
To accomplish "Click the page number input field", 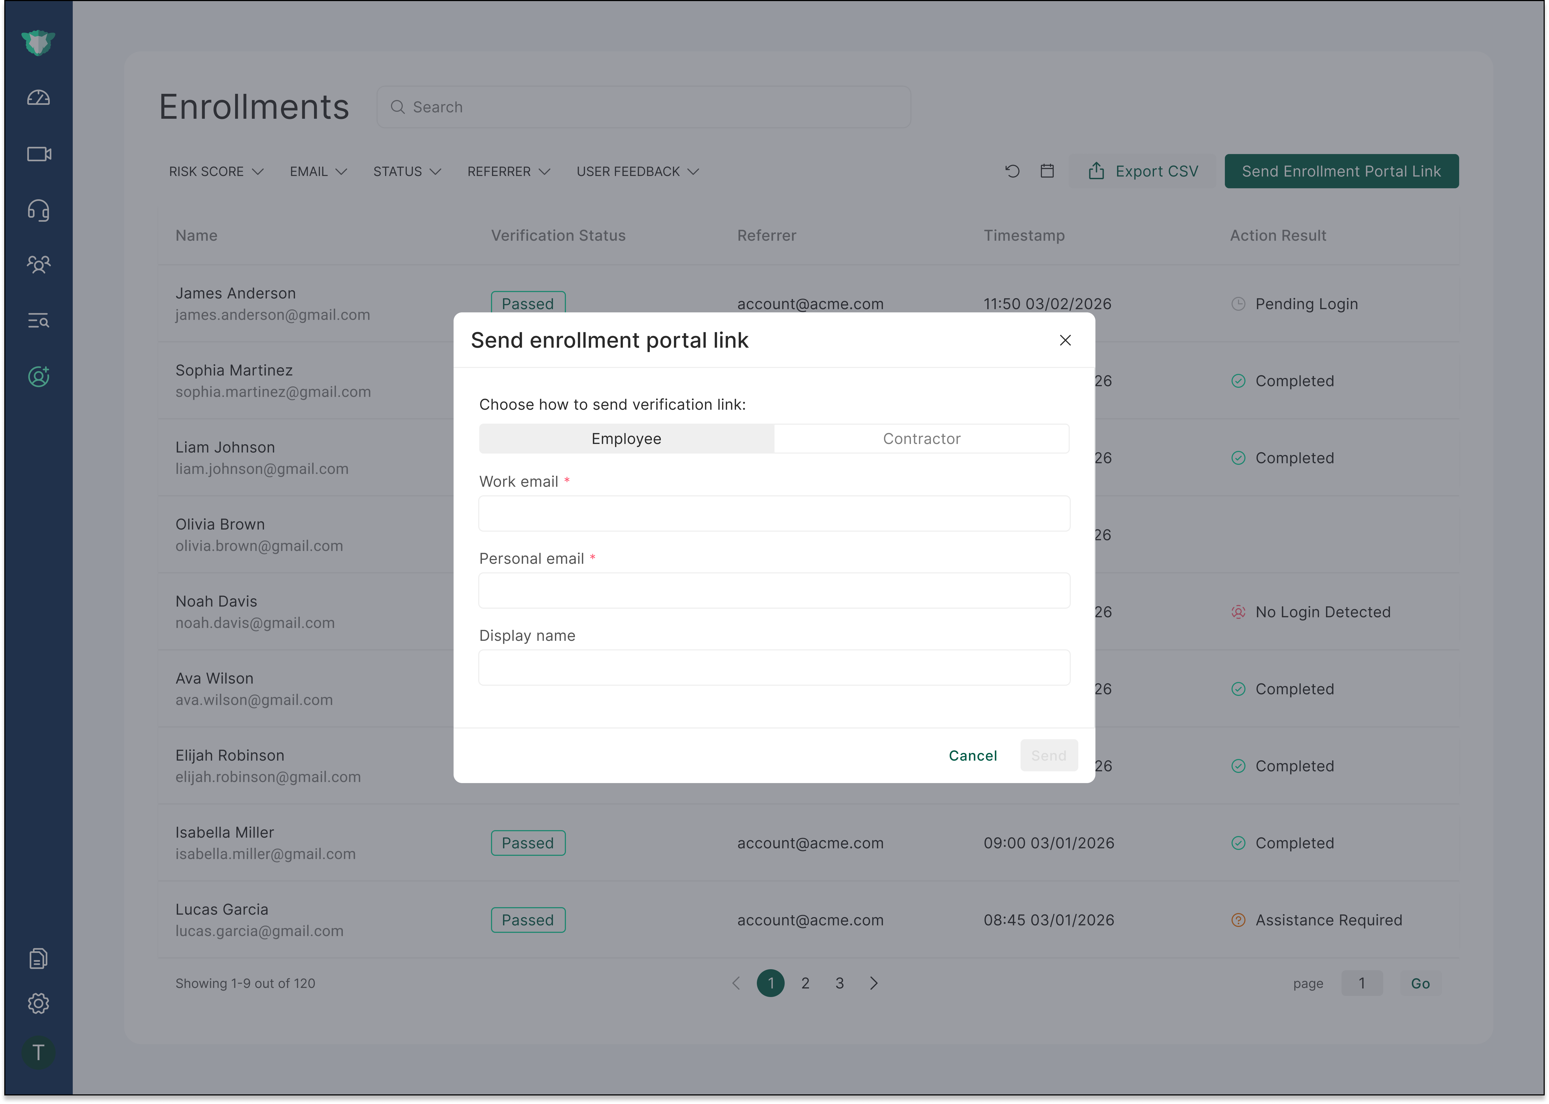I will coord(1362,983).
